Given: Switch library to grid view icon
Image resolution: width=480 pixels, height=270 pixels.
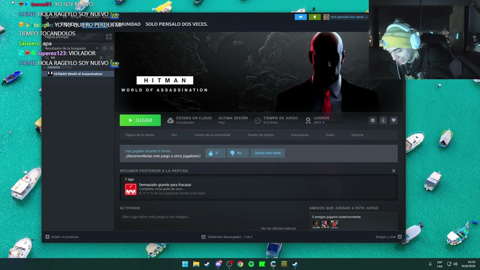Looking at the screenshot, I should point(109,37).
